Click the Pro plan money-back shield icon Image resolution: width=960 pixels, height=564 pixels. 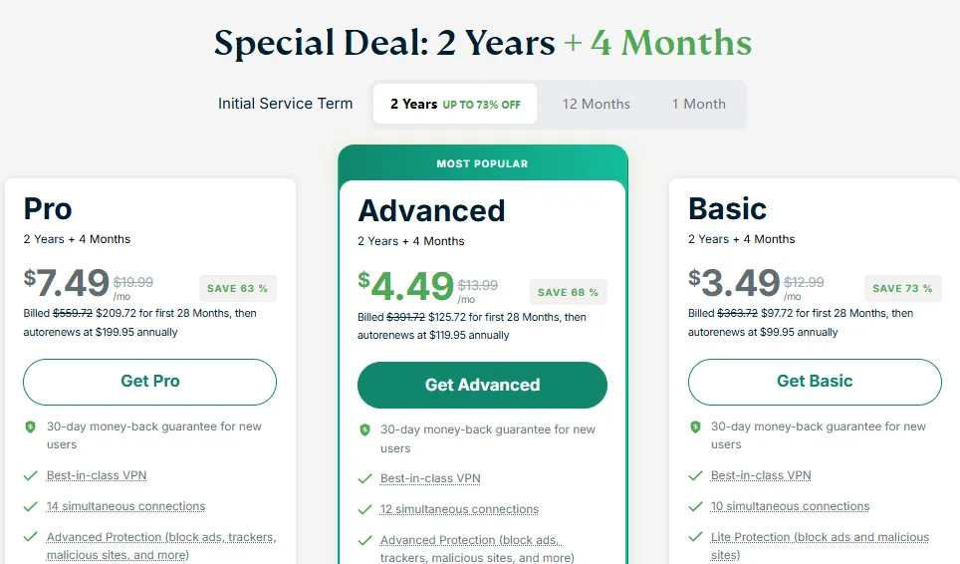pos(31,426)
